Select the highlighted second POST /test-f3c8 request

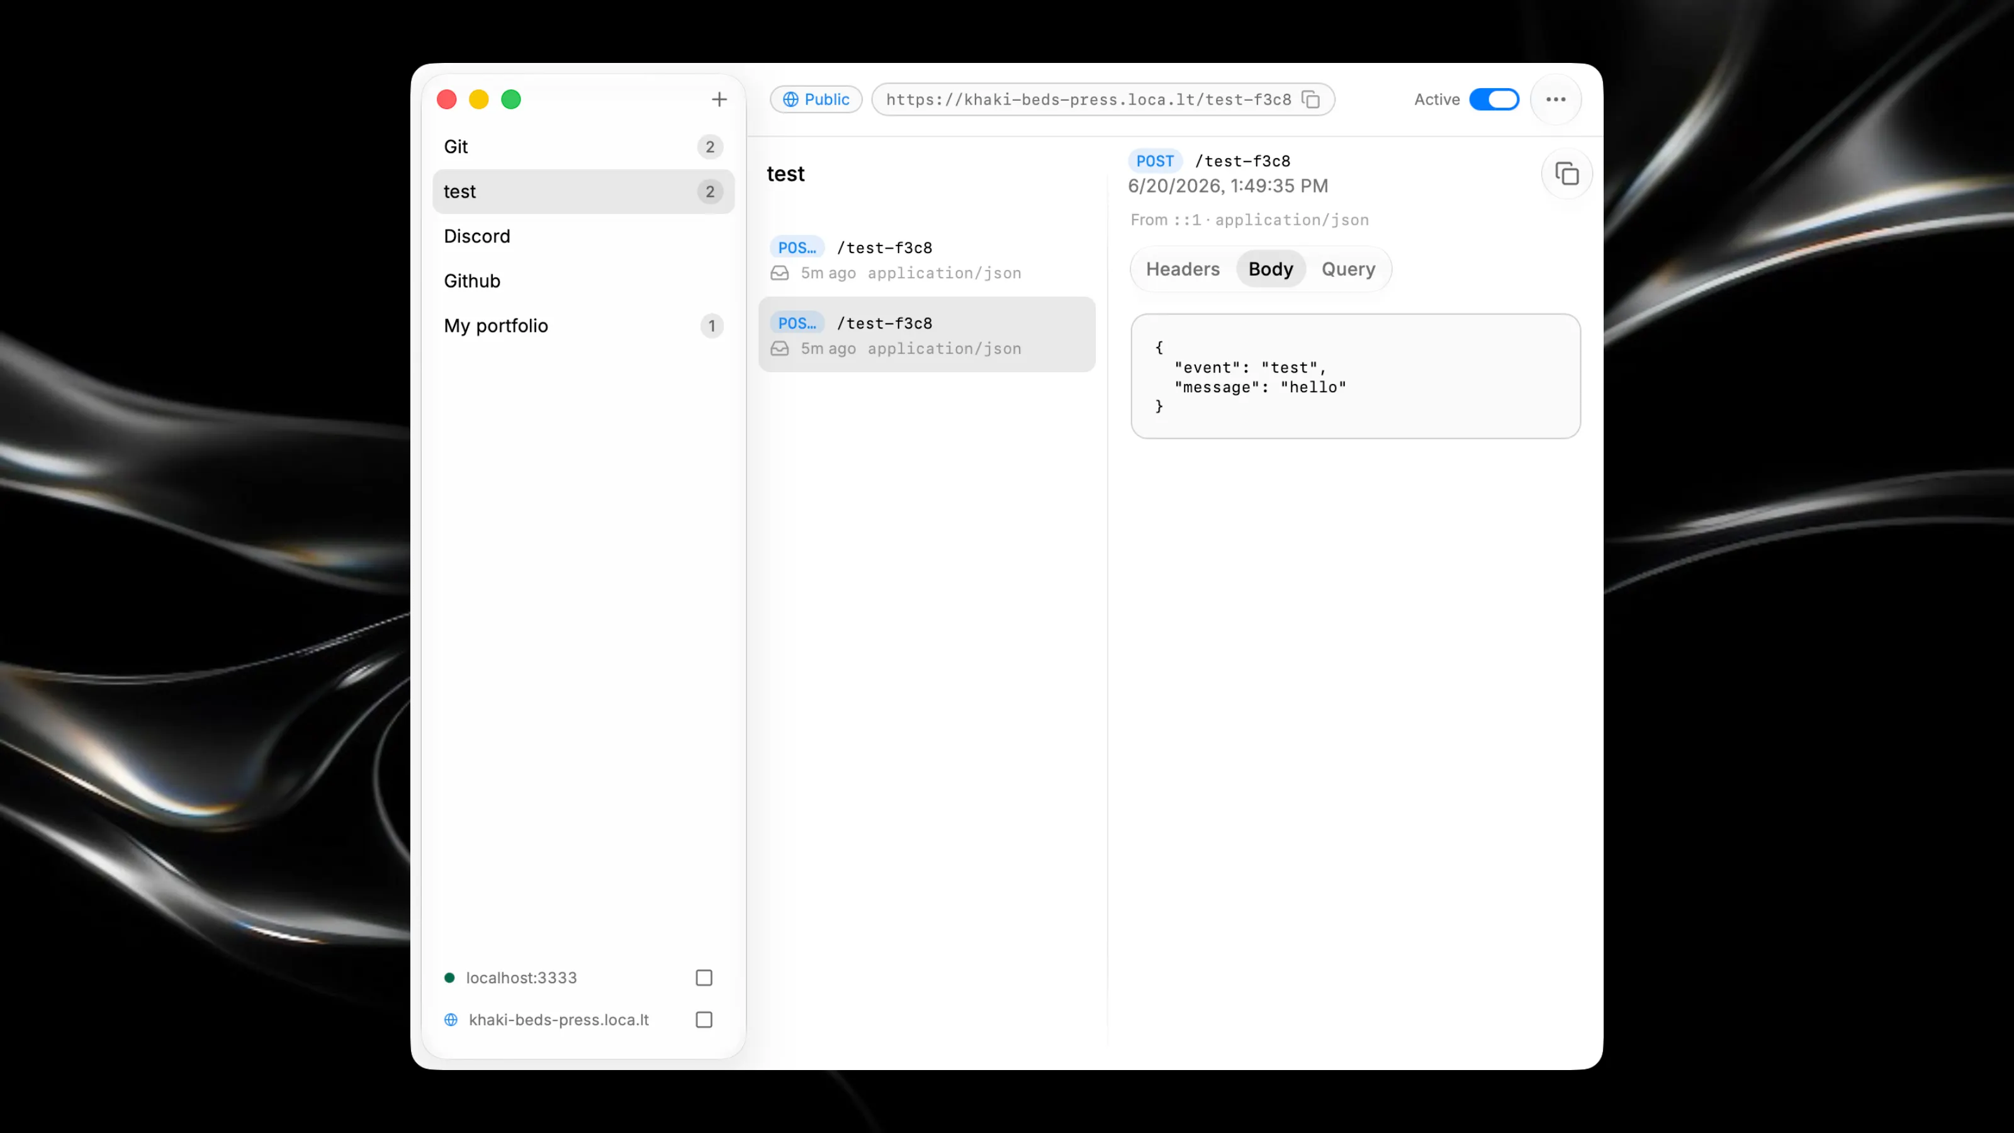pos(926,335)
